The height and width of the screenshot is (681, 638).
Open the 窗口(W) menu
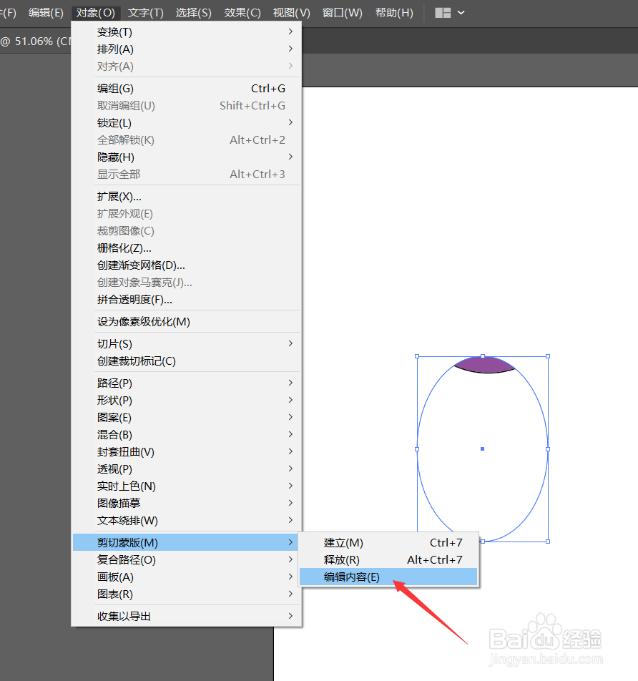pos(342,13)
